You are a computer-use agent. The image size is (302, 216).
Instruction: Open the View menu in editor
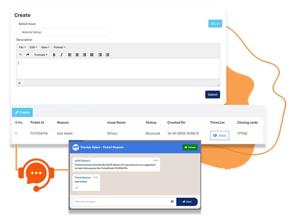tap(45, 47)
